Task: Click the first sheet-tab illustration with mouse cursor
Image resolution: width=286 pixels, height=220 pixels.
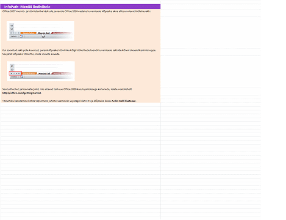Action: [x=41, y=31]
